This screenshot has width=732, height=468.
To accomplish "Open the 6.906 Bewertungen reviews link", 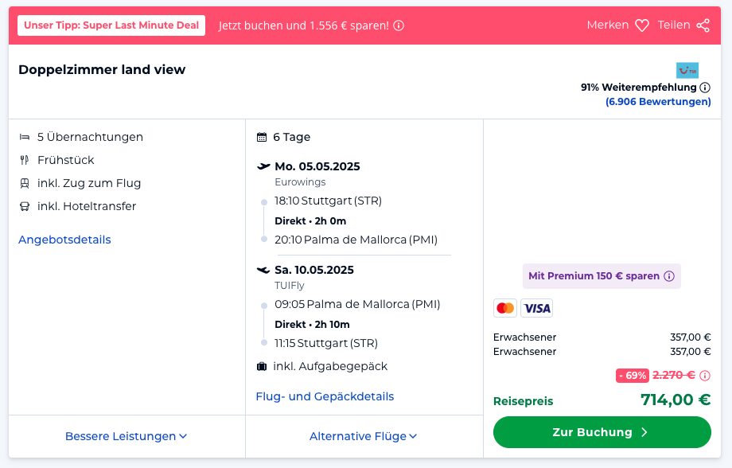I will pyautogui.click(x=658, y=102).
